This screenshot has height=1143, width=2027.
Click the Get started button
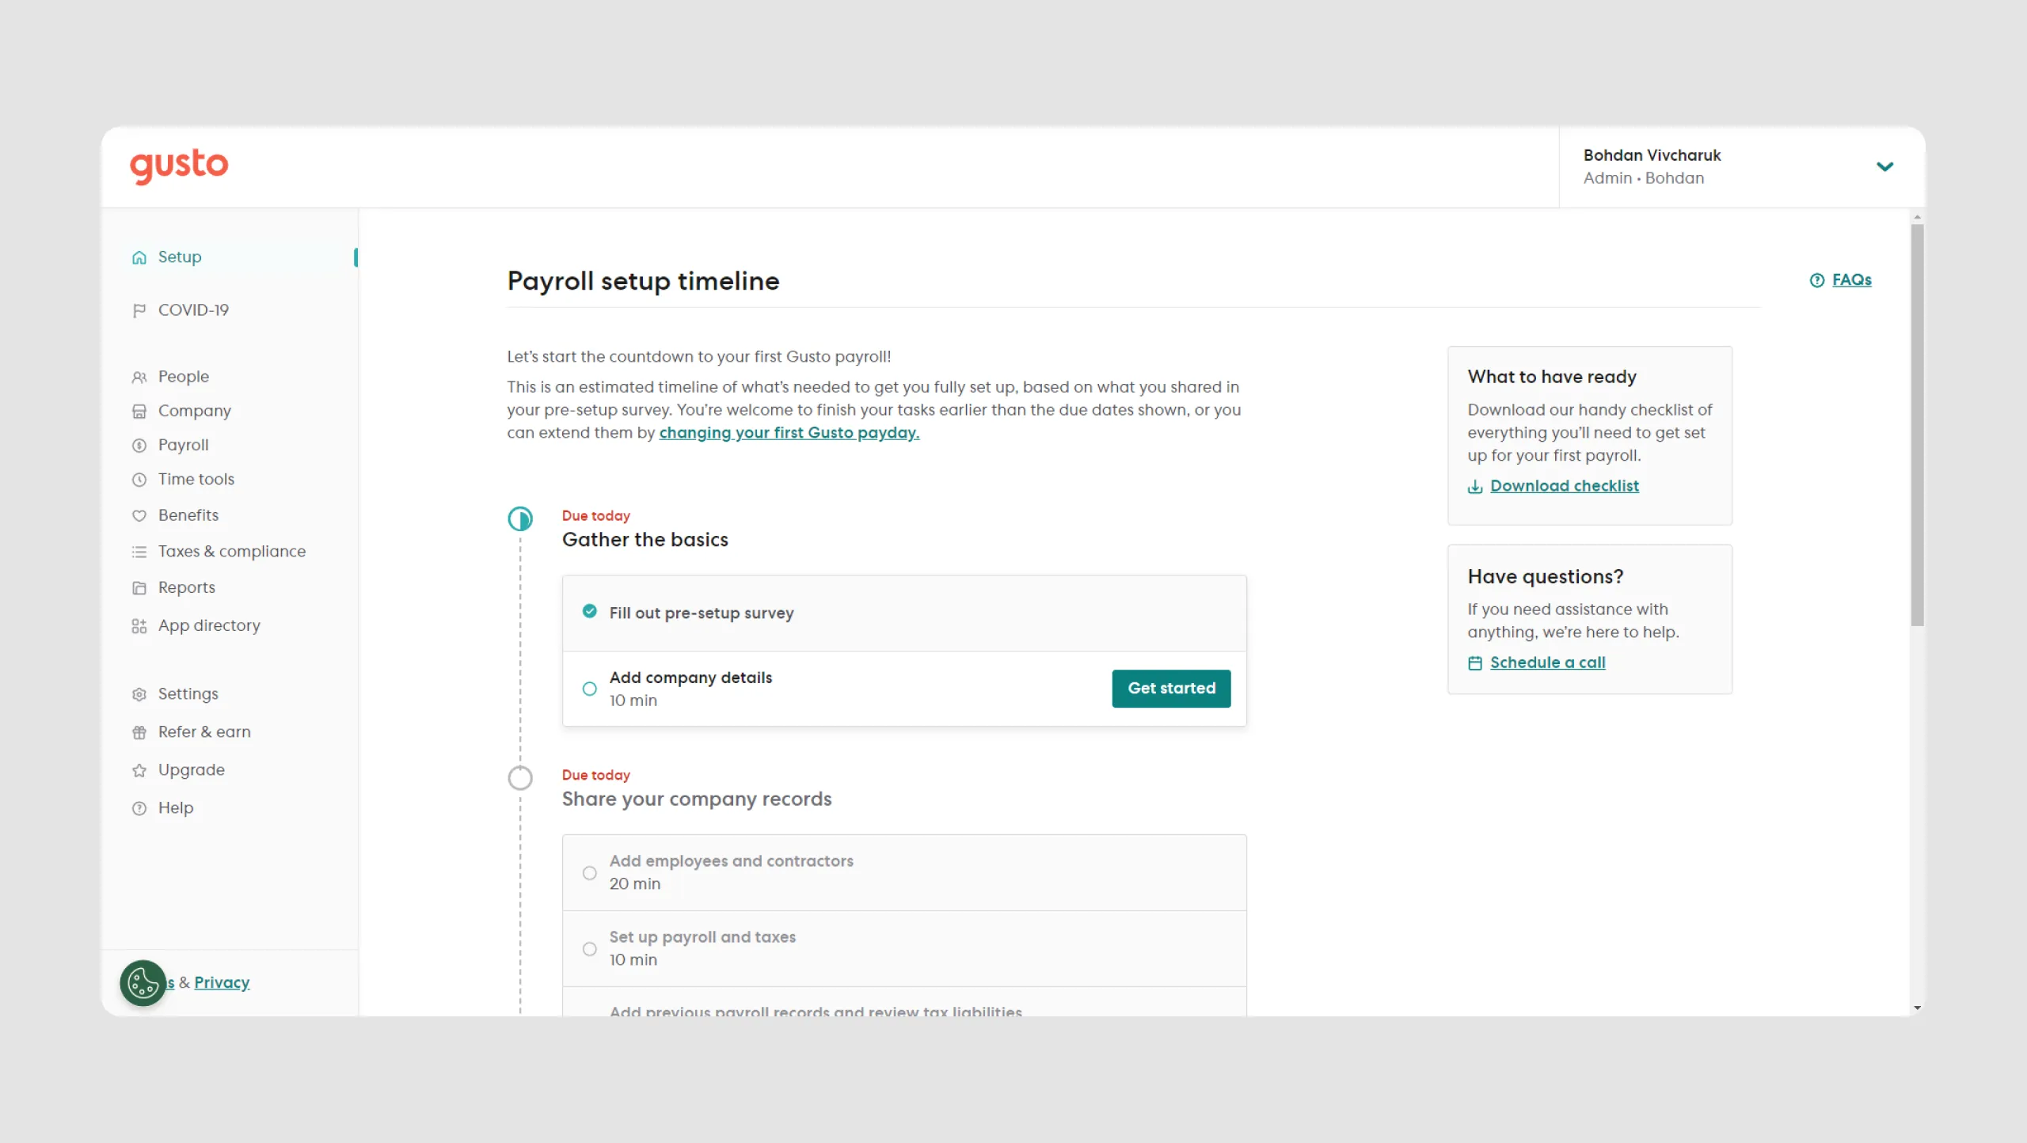coord(1172,689)
